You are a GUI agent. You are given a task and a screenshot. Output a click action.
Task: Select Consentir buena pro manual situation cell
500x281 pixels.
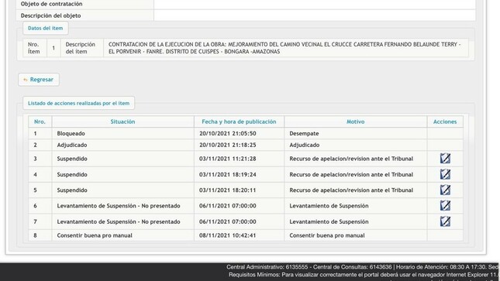click(x=122, y=235)
